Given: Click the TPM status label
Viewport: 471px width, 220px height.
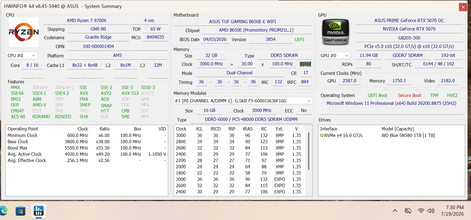Looking at the screenshot, I should click(x=434, y=95).
